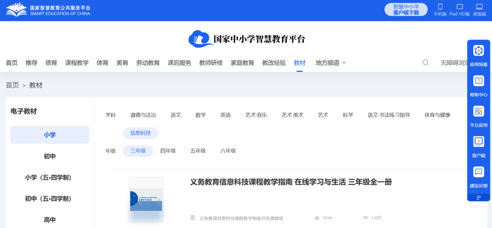Click the 首页 breadcrumb link
This screenshot has height=228, width=492.
(x=12, y=85)
